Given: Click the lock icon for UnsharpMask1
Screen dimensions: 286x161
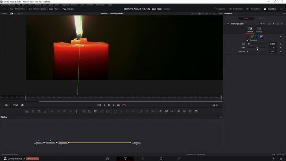Looking at the screenshot, I should pyautogui.click(x=278, y=24).
